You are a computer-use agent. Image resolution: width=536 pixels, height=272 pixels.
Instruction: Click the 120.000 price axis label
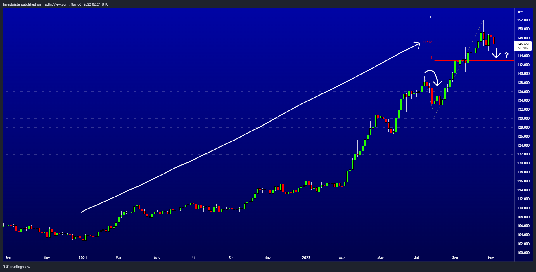tap(523, 163)
